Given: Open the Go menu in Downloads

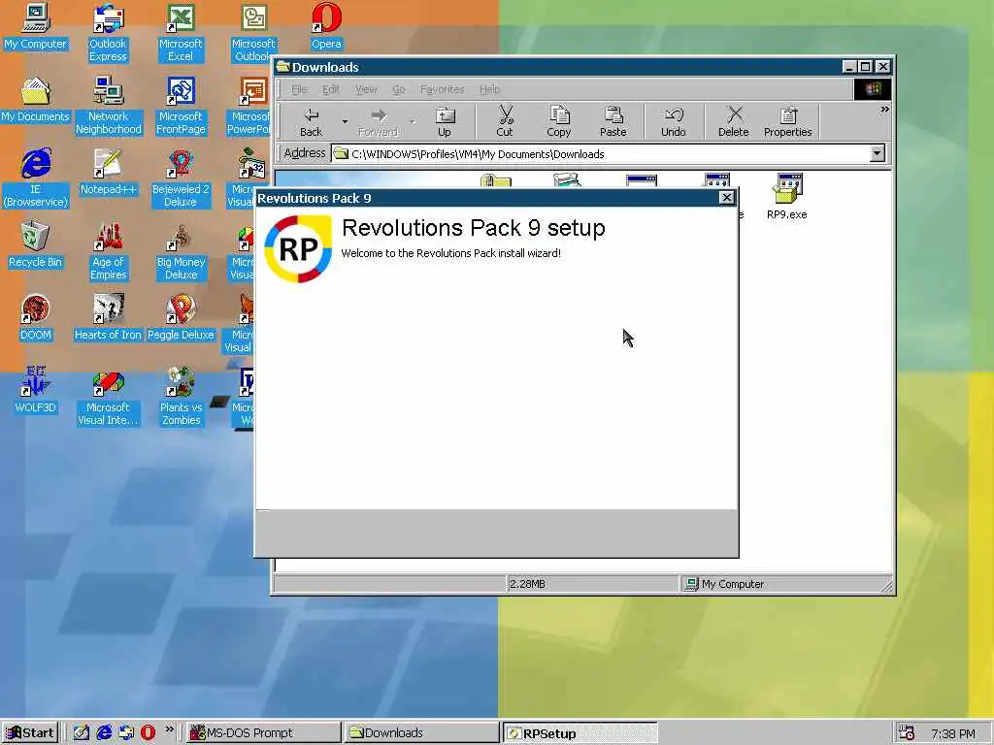Looking at the screenshot, I should click(x=399, y=89).
